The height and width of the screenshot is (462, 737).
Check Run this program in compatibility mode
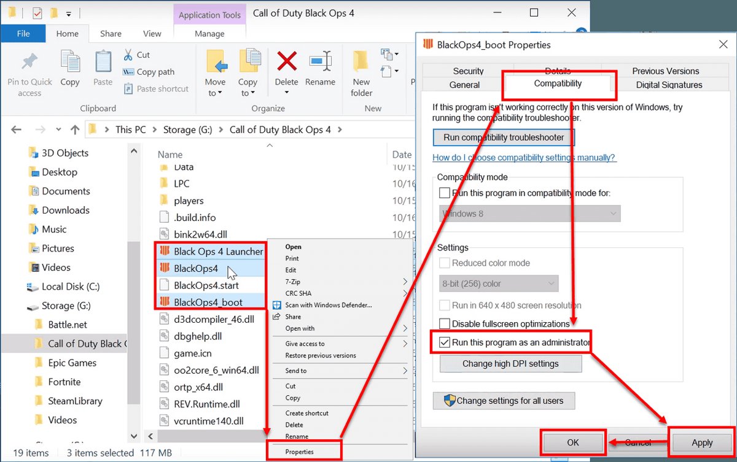(x=445, y=193)
